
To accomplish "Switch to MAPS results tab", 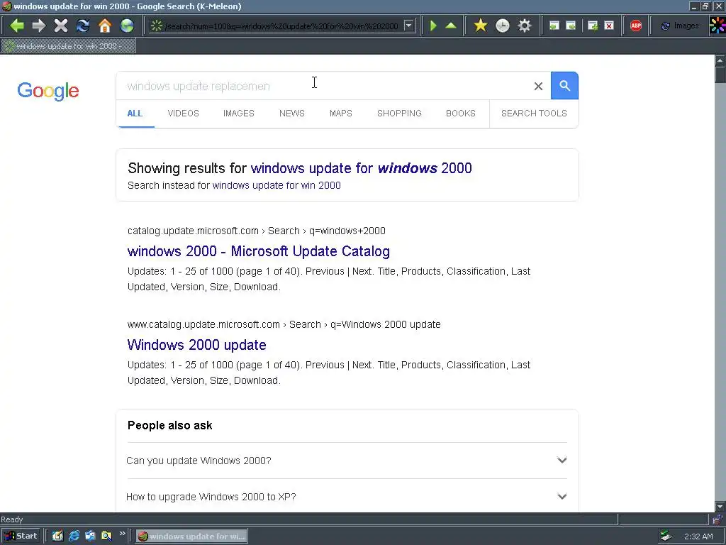I will point(341,114).
